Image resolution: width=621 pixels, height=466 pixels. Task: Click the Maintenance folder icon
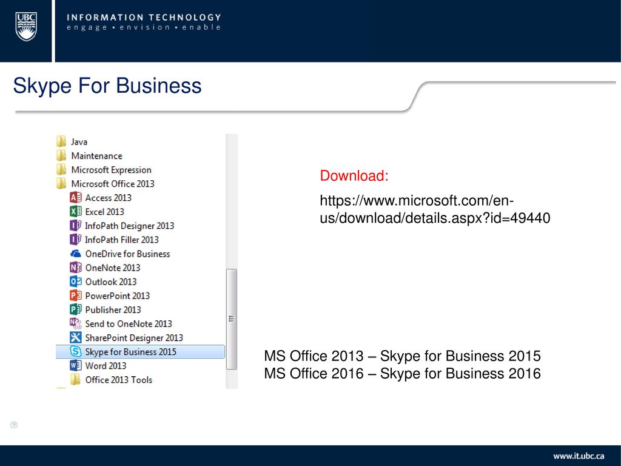[61, 155]
